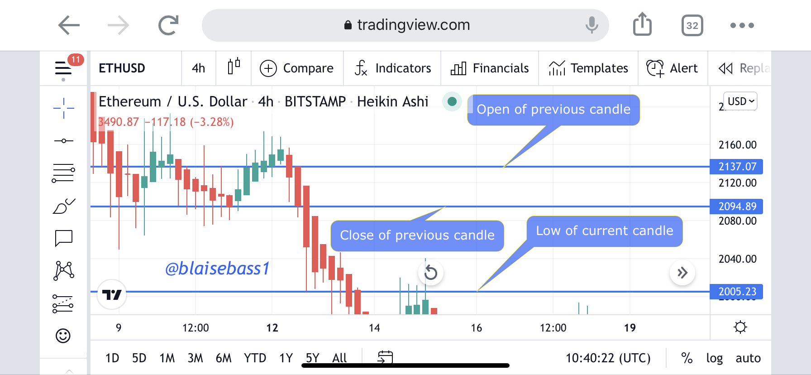Toggle auto price scaling
This screenshot has width=811, height=375.
pyautogui.click(x=748, y=358)
